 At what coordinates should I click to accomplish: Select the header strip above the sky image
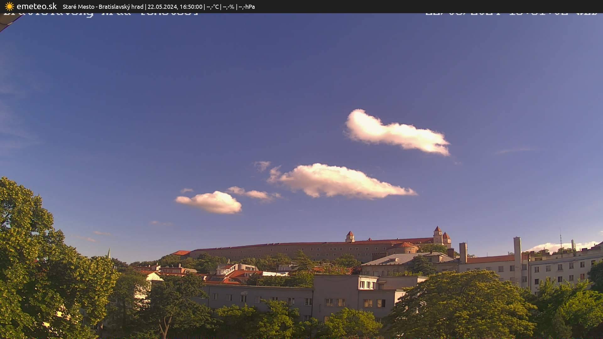[x=301, y=6]
